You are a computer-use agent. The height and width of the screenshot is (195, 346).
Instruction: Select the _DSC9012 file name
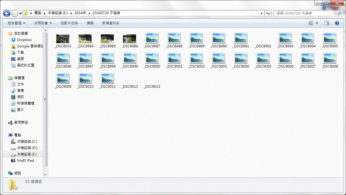point(130,87)
